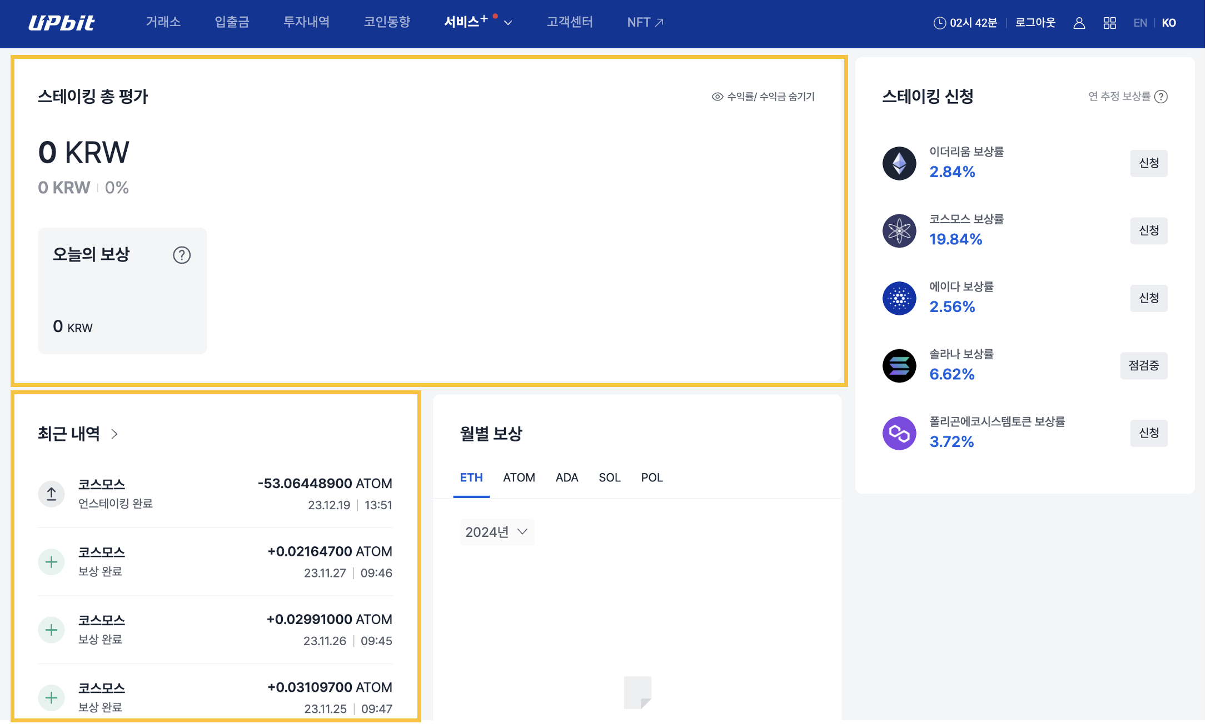The width and height of the screenshot is (1206, 724).
Task: Select the POL tab in 월별 보상
Action: (x=652, y=477)
